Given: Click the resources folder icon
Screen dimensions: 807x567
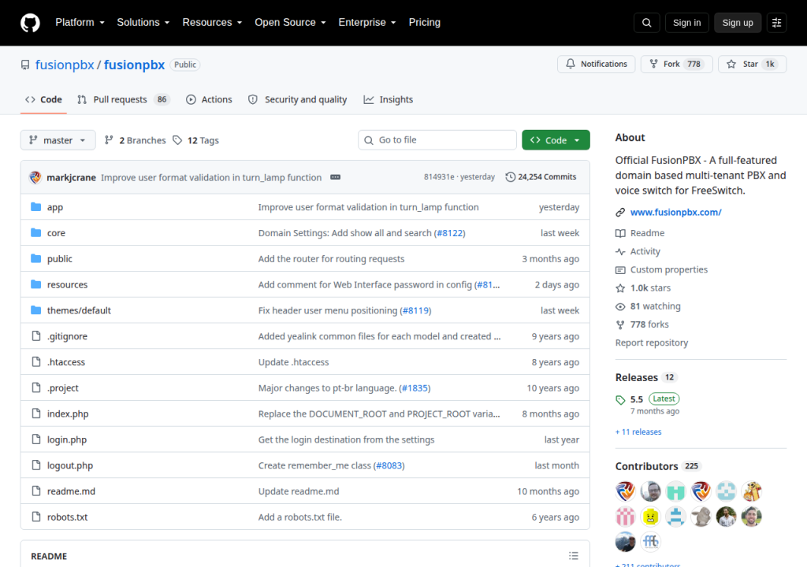Looking at the screenshot, I should pyautogui.click(x=35, y=284).
